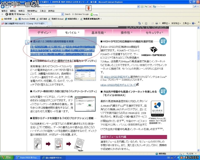The height and width of the screenshot is (160, 200).
Task: Open the 檢視(V) menu
Action: (22, 11)
